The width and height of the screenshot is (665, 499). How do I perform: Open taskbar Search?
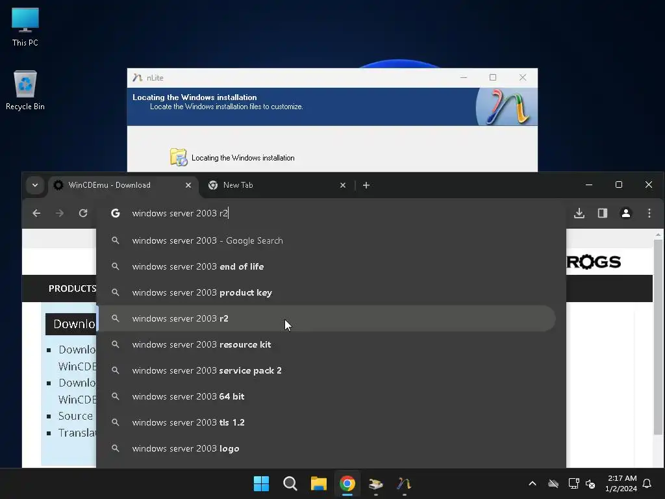(290, 483)
